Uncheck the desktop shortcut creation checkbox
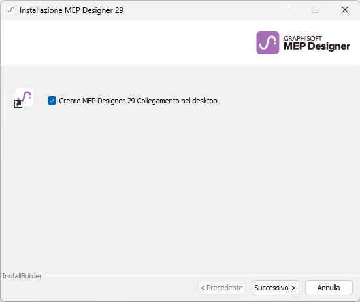Viewport: 360px width, 302px height. coord(52,101)
